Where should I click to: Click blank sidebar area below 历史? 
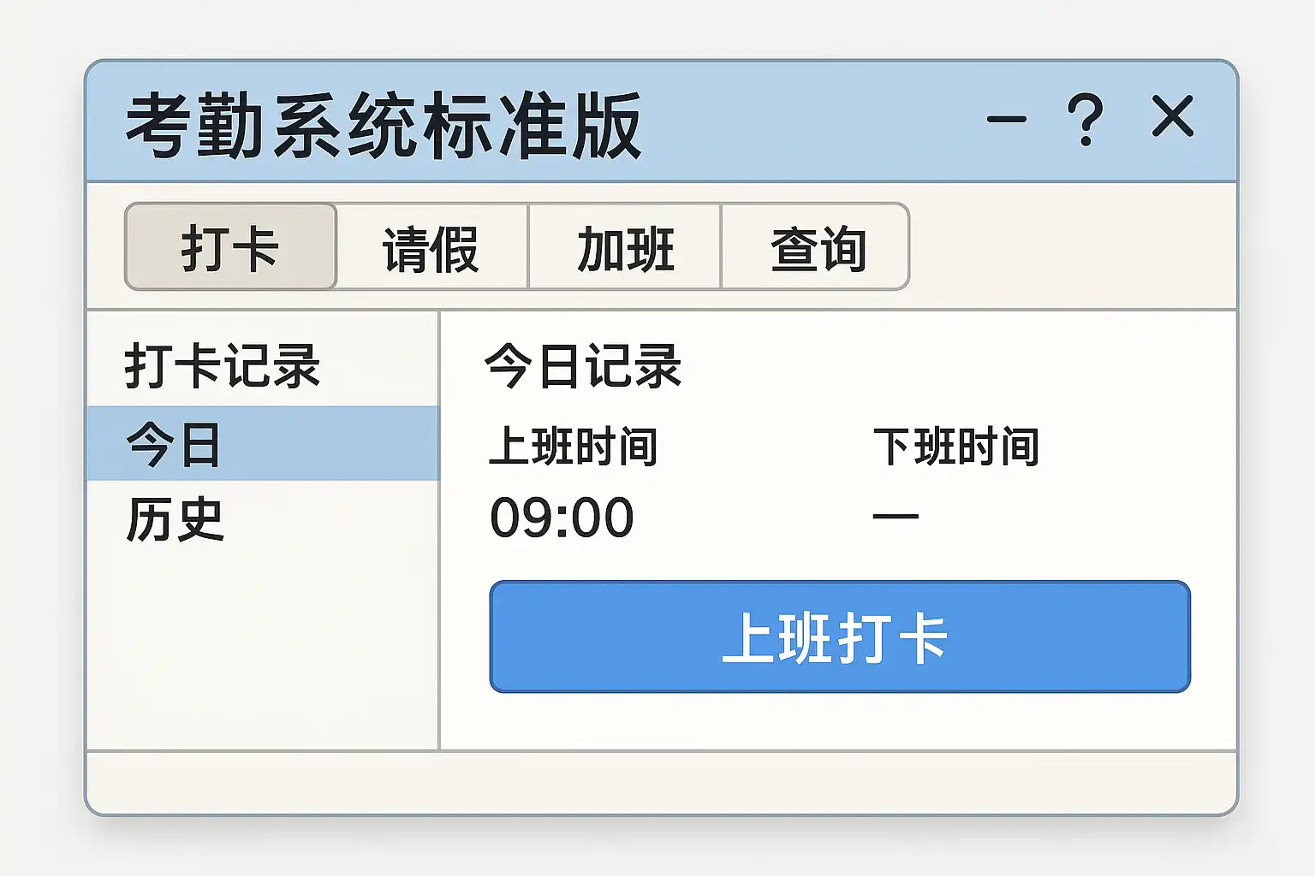click(x=262, y=650)
